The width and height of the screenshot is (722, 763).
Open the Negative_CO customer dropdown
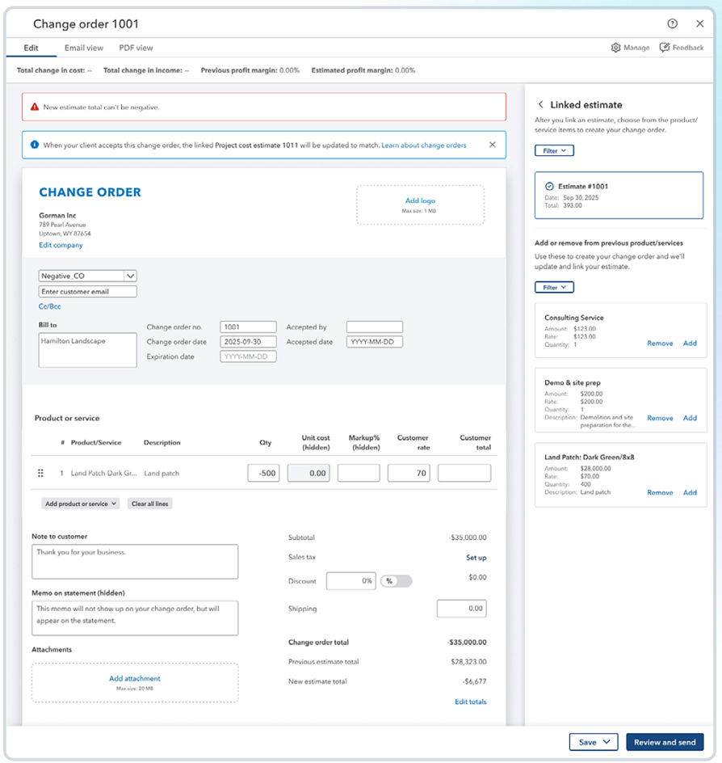pyautogui.click(x=131, y=276)
